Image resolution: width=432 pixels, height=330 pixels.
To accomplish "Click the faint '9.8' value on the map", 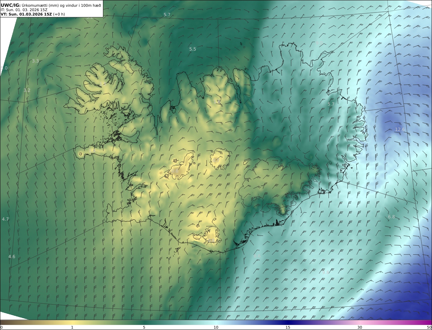I will point(325,273).
